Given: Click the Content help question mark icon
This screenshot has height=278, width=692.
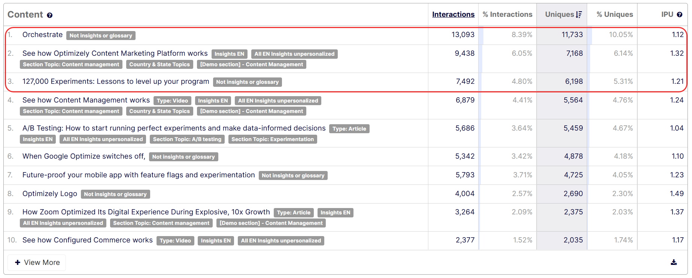Looking at the screenshot, I should tap(49, 15).
